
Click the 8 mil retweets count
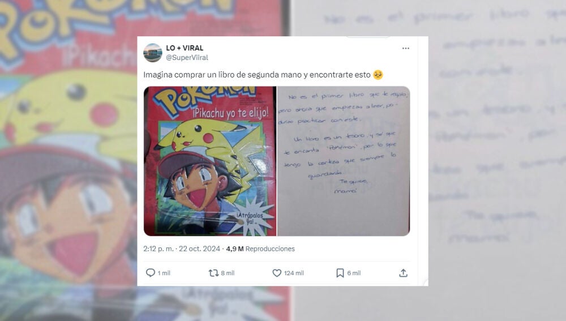tap(228, 273)
